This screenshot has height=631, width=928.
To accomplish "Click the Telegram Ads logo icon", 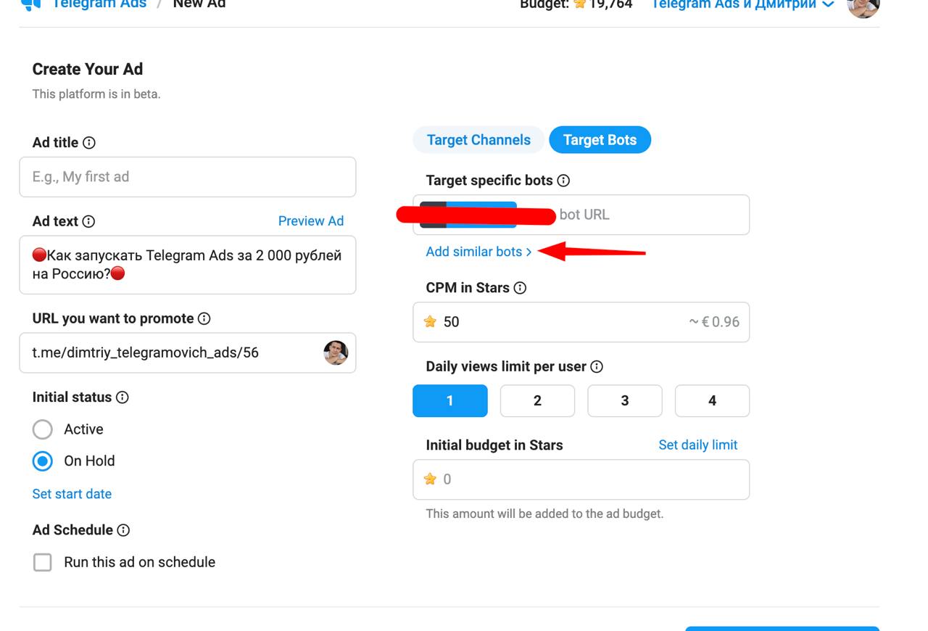I will 30,5.
